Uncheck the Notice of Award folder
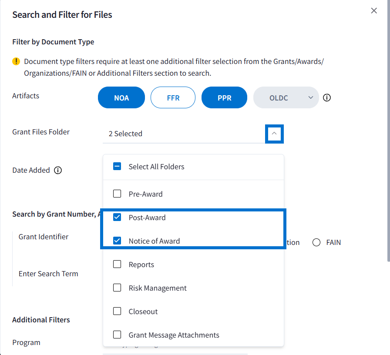The width and height of the screenshot is (390, 355). pyautogui.click(x=117, y=241)
